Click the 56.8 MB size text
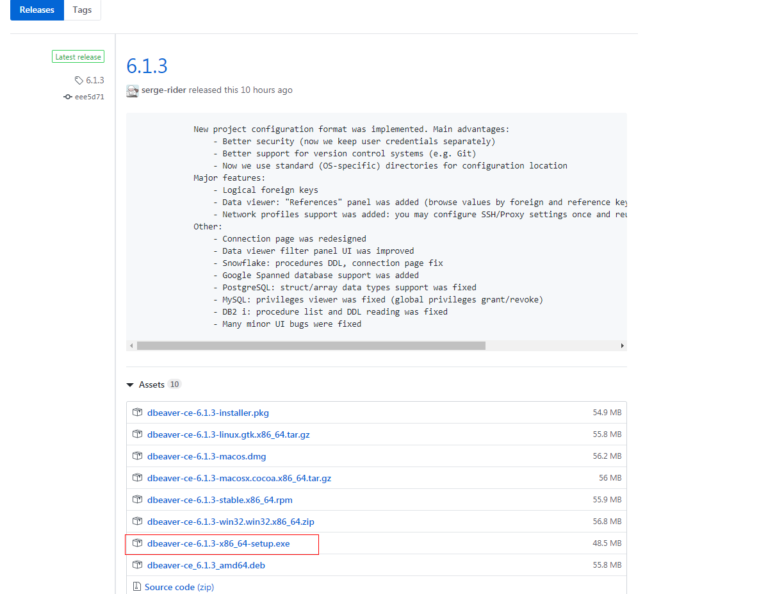The image size is (775, 594). pos(607,522)
